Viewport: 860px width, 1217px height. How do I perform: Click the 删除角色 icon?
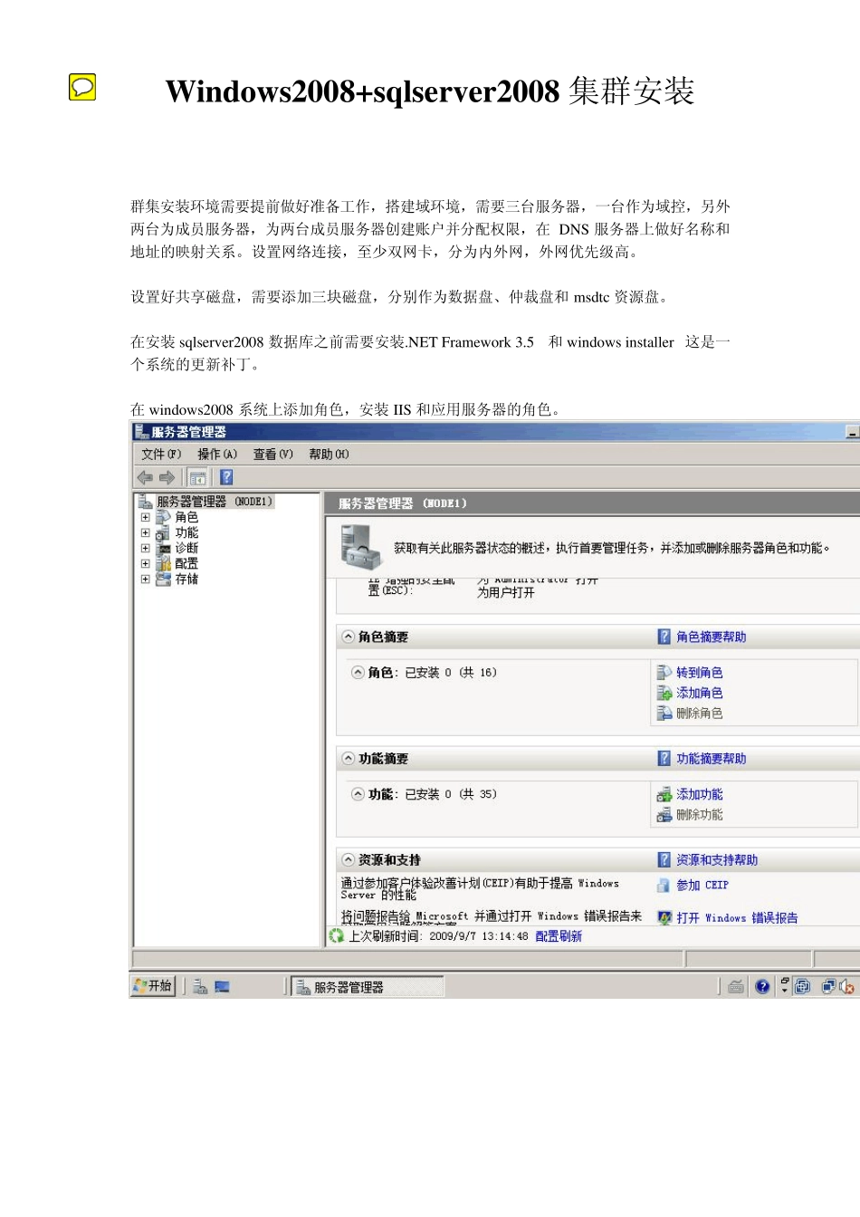(664, 714)
